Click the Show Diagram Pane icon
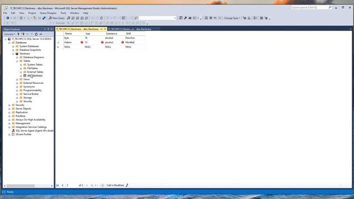354x199 pixels. tap(206, 18)
